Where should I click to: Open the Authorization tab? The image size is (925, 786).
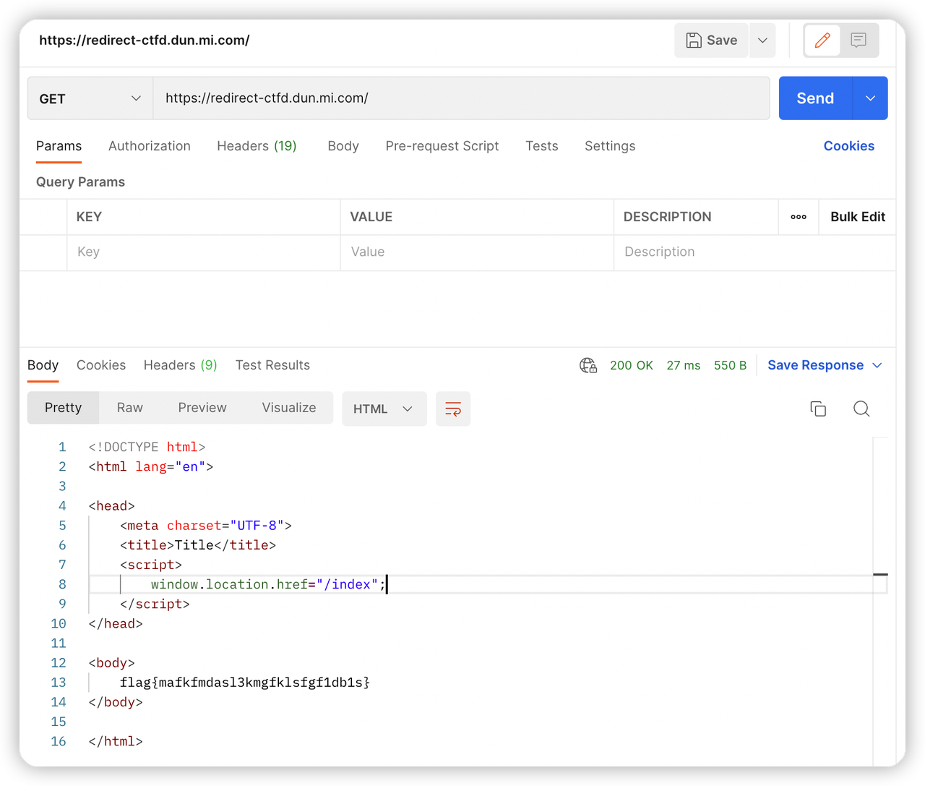[150, 146]
